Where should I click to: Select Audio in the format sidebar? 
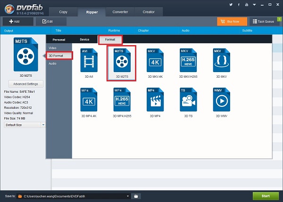pos(52,63)
